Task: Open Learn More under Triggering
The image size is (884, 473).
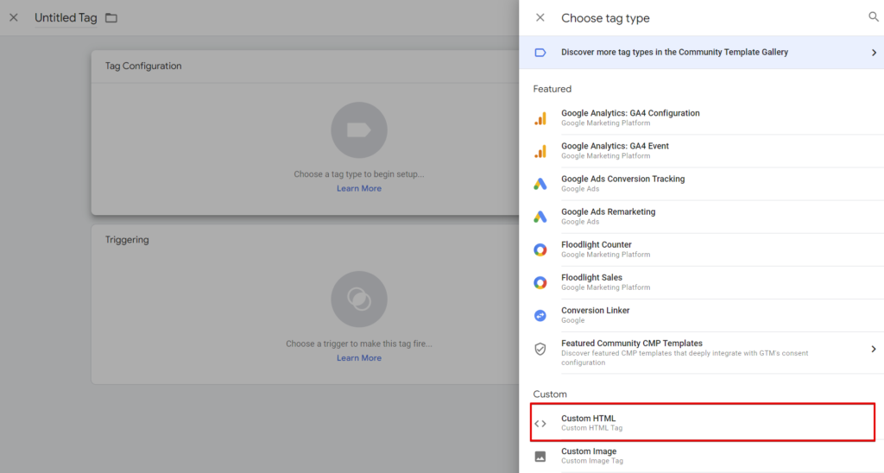Action: point(359,358)
